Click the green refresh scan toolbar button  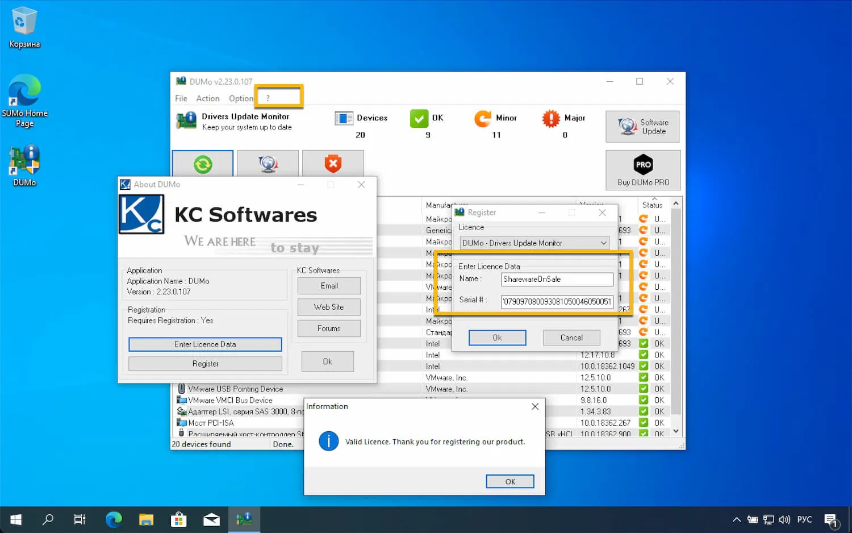pyautogui.click(x=203, y=164)
